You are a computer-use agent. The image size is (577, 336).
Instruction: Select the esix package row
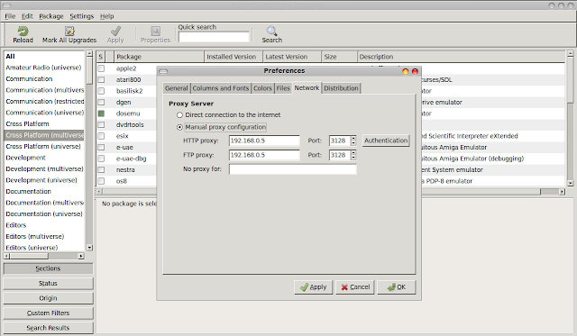pos(123,136)
